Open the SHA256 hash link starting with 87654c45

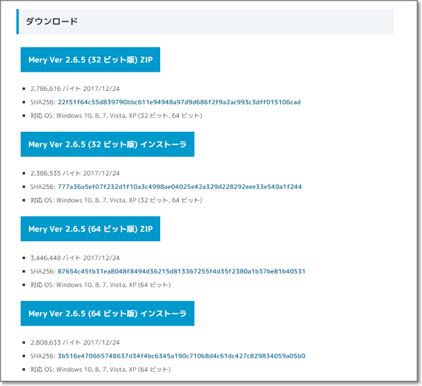pyautogui.click(x=181, y=271)
